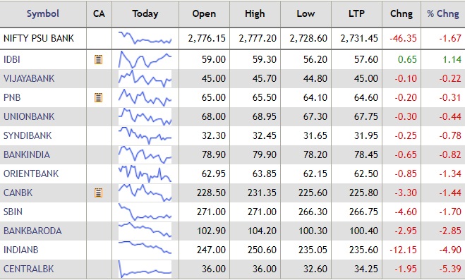Open corporate action icon for PNB

(x=99, y=97)
